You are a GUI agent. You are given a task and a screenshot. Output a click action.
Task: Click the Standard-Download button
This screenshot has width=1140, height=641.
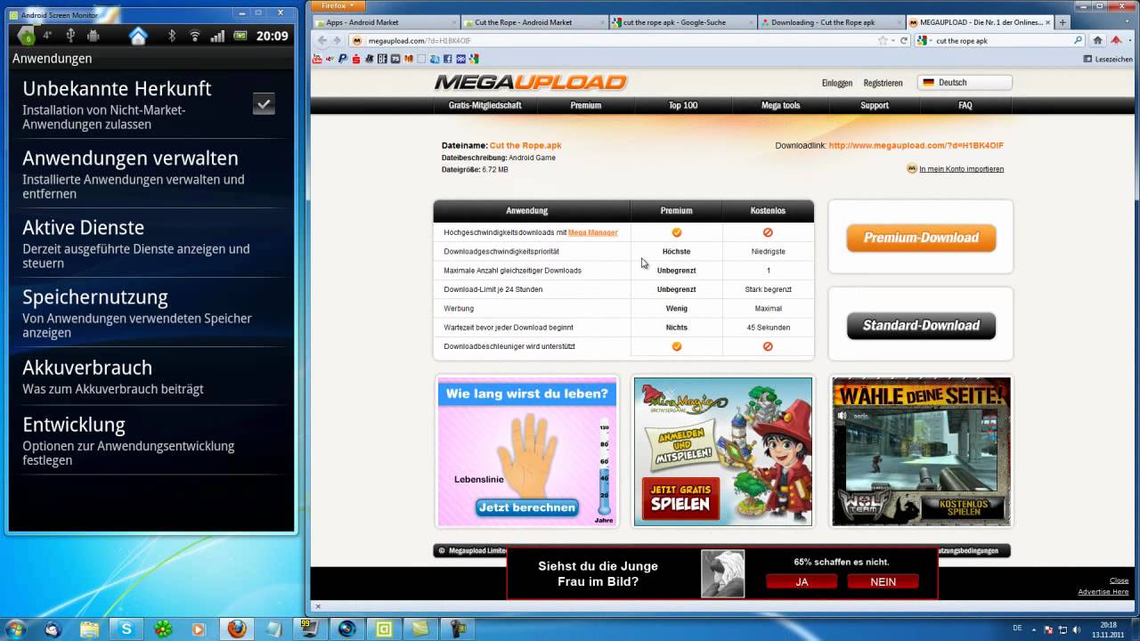coord(921,326)
